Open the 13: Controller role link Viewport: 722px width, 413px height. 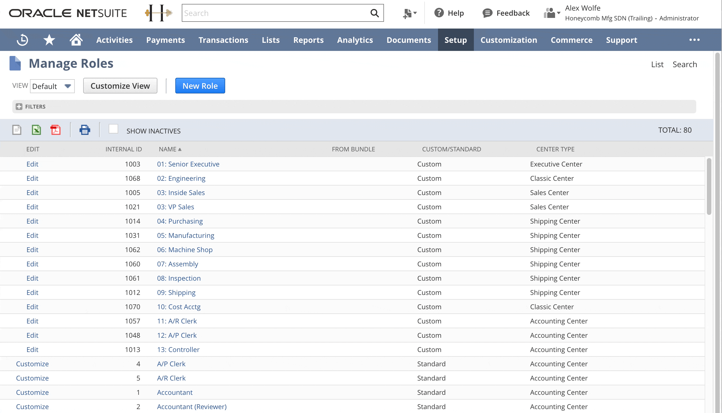point(178,349)
